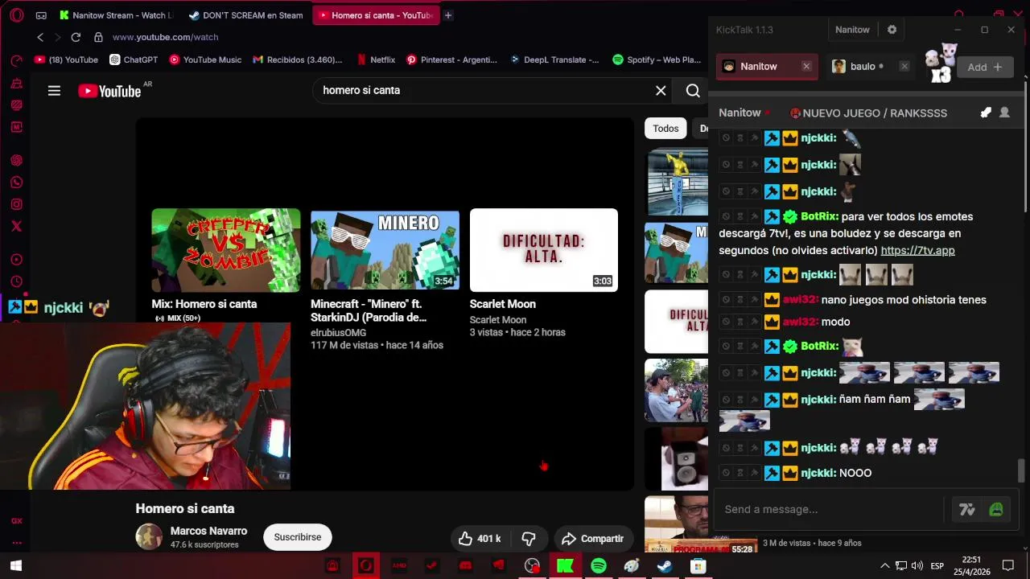Open Instagram in Opera sidebar
This screenshot has width=1030, height=579.
tap(16, 204)
